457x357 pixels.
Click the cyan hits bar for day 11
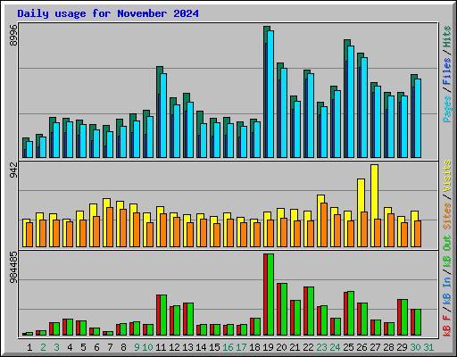pos(163,115)
